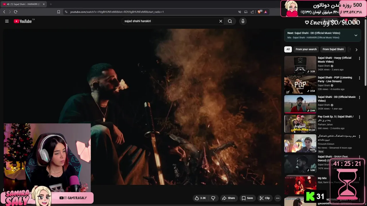
Task: Click the browser address bar URL
Action: click(117, 12)
